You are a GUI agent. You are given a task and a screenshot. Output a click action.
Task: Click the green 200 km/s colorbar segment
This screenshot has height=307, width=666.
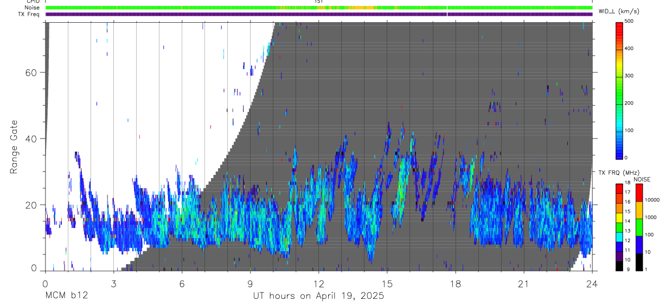[x=619, y=103]
